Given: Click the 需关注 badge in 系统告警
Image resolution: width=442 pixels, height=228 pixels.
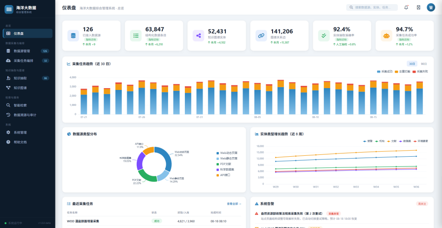Looking at the screenshot, I should (422, 204).
